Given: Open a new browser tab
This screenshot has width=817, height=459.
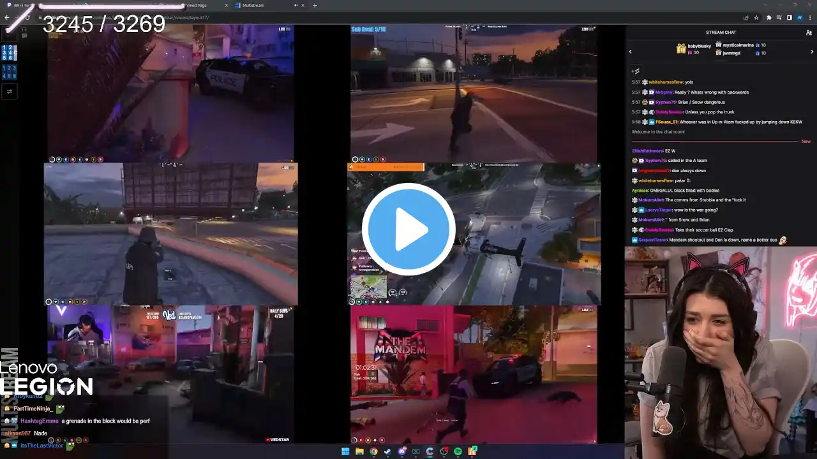Looking at the screenshot, I should pos(315,5).
